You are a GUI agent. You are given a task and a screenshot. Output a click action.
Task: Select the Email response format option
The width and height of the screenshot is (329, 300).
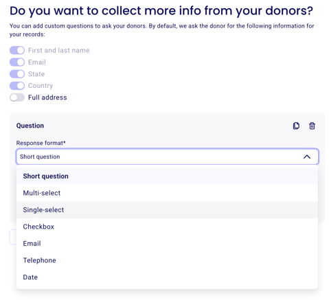167,244
